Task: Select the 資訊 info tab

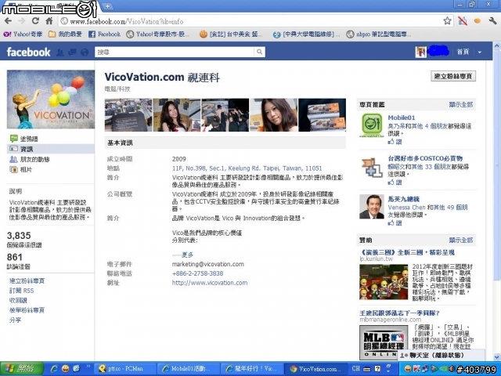Action: (x=50, y=149)
